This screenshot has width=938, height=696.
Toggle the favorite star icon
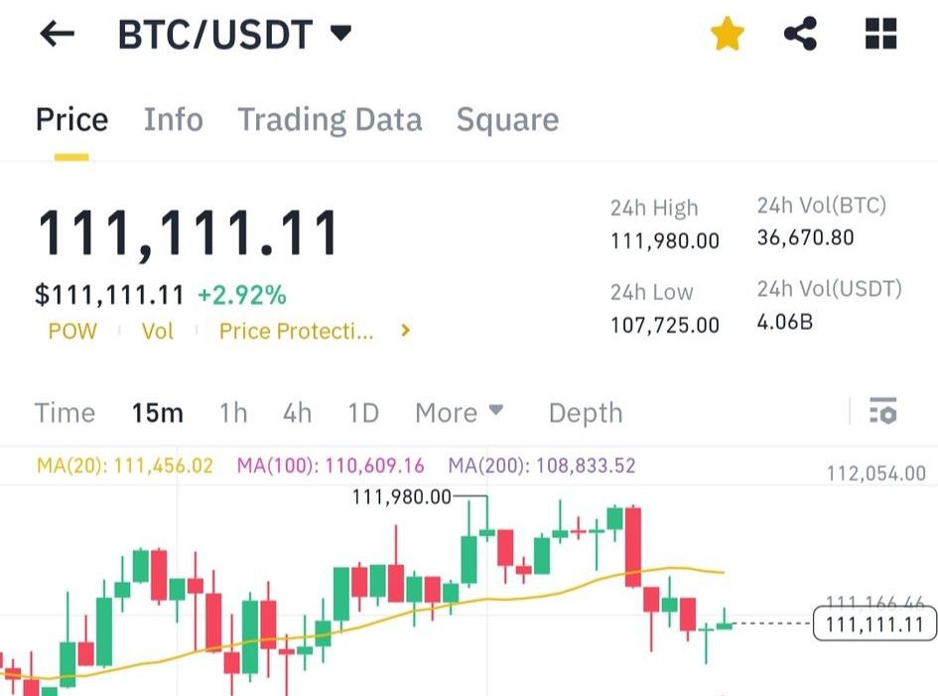pos(728,36)
